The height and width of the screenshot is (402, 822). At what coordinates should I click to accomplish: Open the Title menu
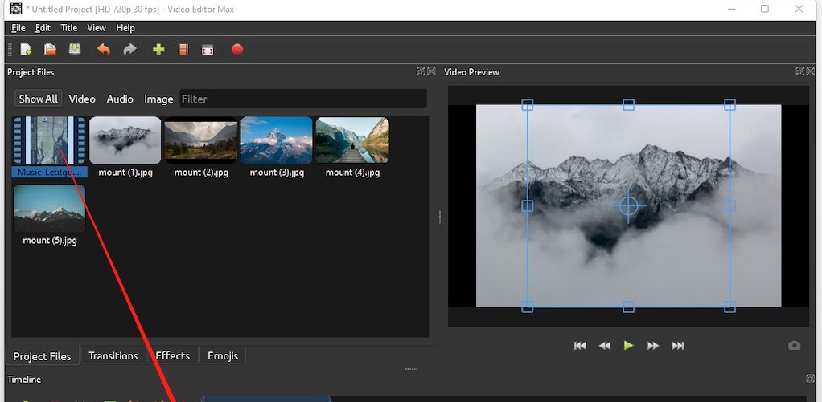69,28
